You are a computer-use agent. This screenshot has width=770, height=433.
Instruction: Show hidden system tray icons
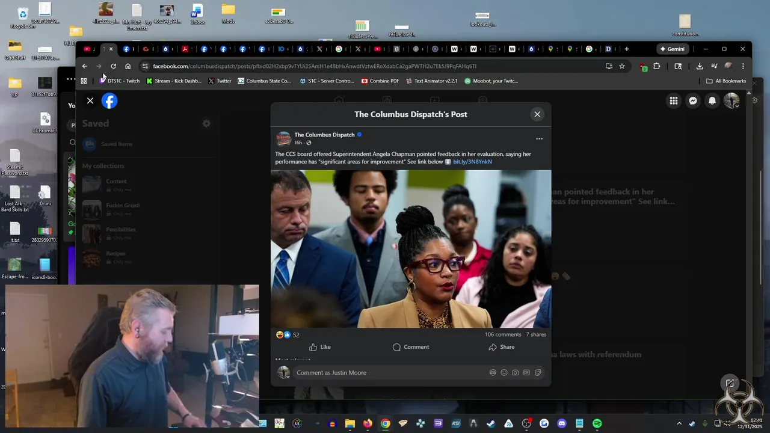(679, 424)
